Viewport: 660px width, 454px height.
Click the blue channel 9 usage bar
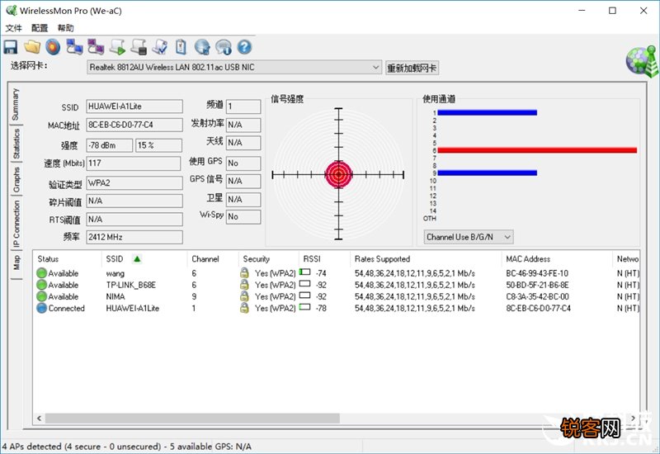point(488,173)
